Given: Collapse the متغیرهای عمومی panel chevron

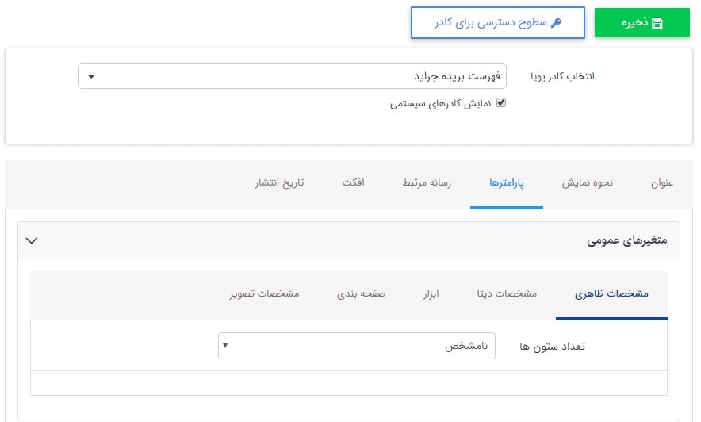Looking at the screenshot, I should tap(32, 240).
